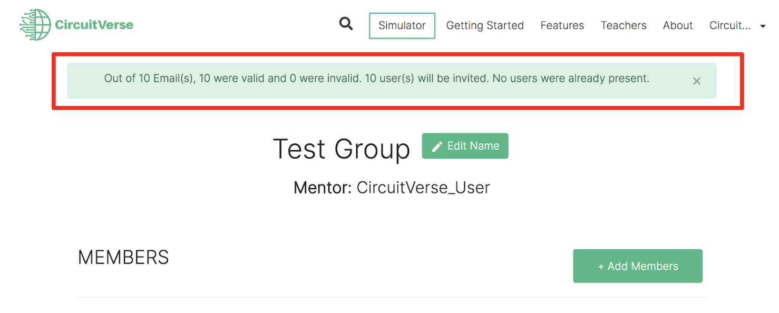The width and height of the screenshot is (779, 313).
Task: Click the + Add Members button
Action: (x=638, y=266)
